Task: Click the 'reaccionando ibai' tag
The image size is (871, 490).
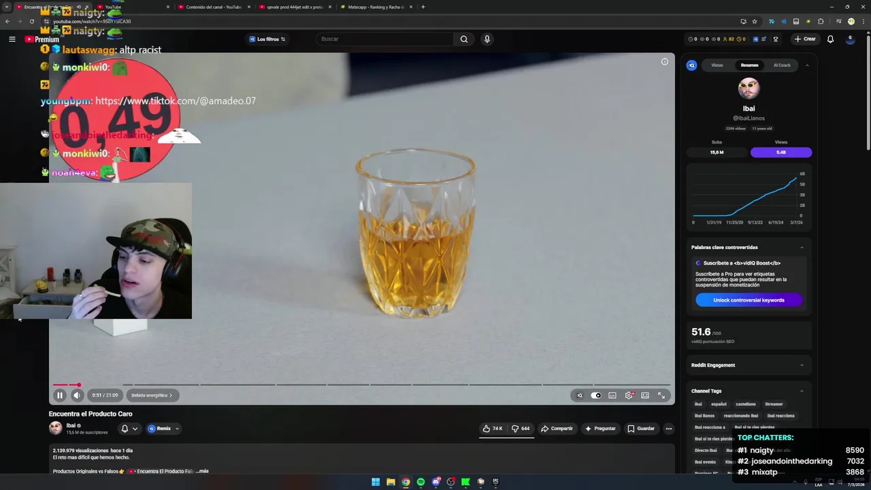Action: pos(740,416)
